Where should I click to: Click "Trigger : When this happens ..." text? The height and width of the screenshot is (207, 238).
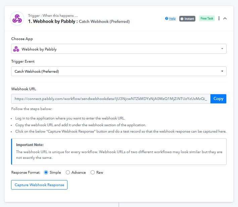click(53, 15)
